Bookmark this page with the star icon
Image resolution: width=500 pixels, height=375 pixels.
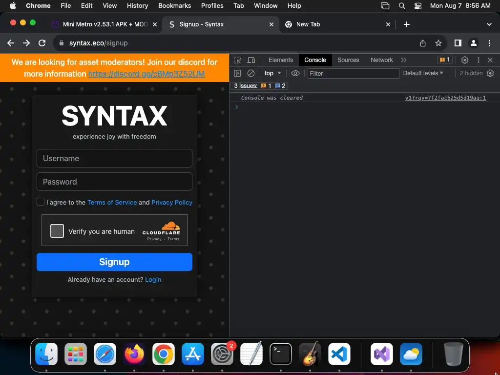[438, 43]
